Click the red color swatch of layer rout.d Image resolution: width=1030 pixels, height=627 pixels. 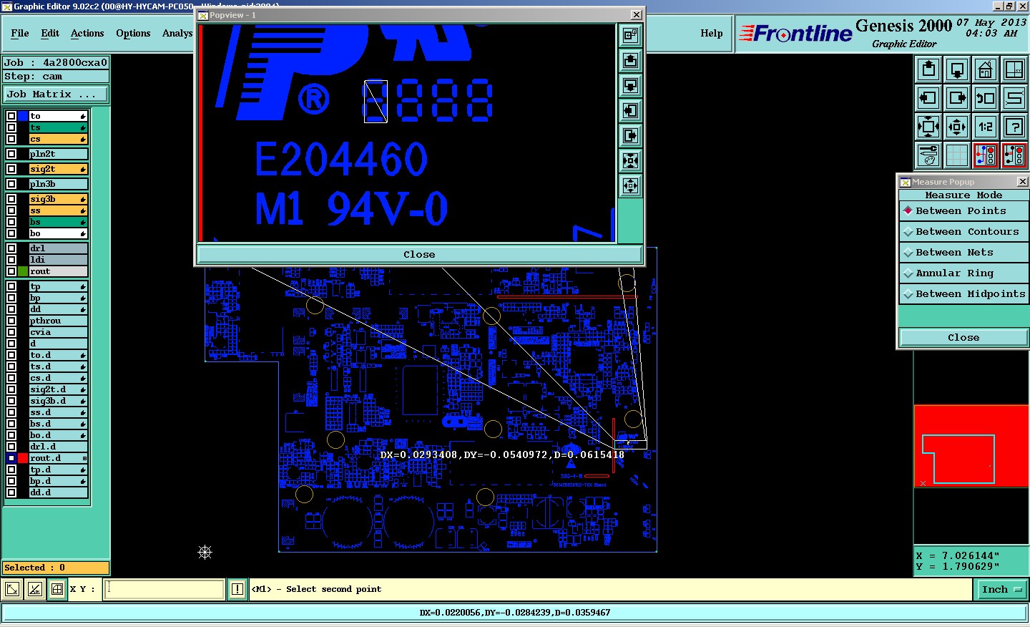[23, 458]
